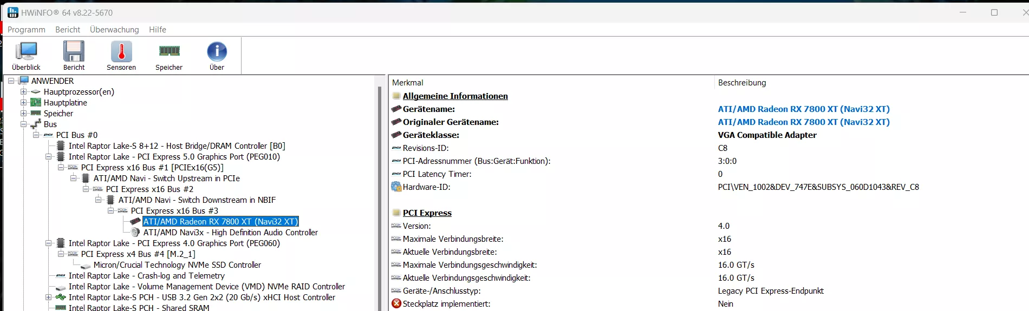Select ATI/AMD Navi3x High Definition Audio Controller
Screen dimensions: 1029x311
tap(230, 232)
